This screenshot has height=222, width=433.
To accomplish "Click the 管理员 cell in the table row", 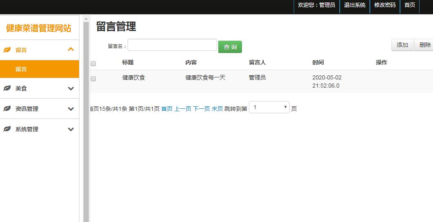I will tap(257, 77).
